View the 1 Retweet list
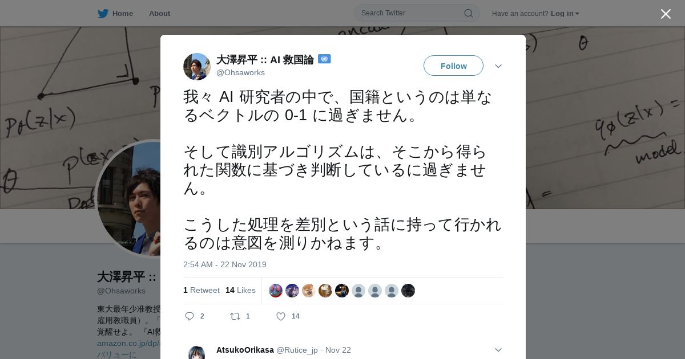This screenshot has height=359, width=685. [x=202, y=290]
